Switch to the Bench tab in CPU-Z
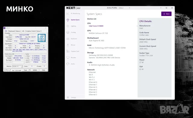The image size is (193, 118). (34, 31)
